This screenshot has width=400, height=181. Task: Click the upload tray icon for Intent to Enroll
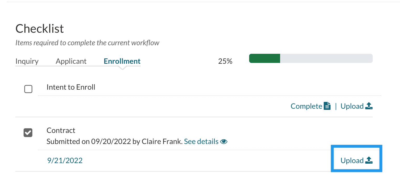pos(369,106)
